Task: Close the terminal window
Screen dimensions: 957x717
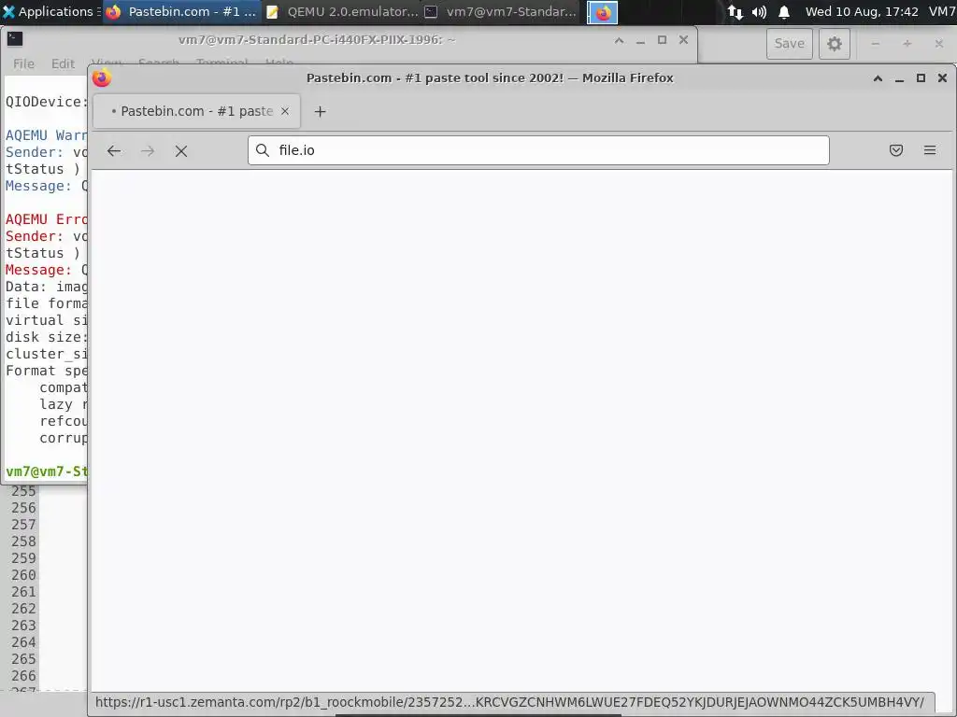Action: pyautogui.click(x=683, y=39)
